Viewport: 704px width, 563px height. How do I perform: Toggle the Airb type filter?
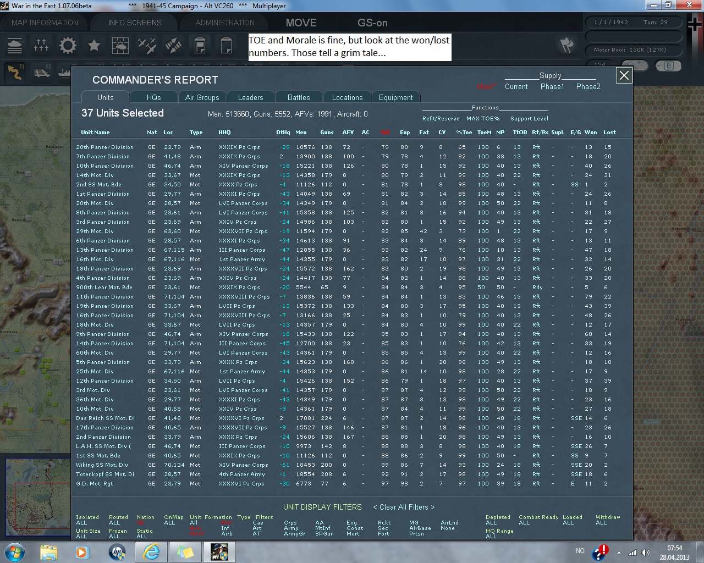pyautogui.click(x=227, y=534)
